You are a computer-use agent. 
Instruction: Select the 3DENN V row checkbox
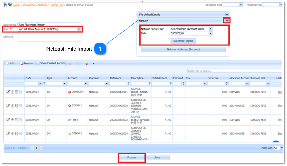21,106
